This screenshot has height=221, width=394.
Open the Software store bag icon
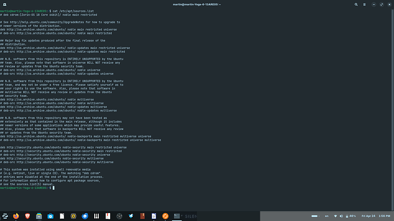tap(50, 216)
